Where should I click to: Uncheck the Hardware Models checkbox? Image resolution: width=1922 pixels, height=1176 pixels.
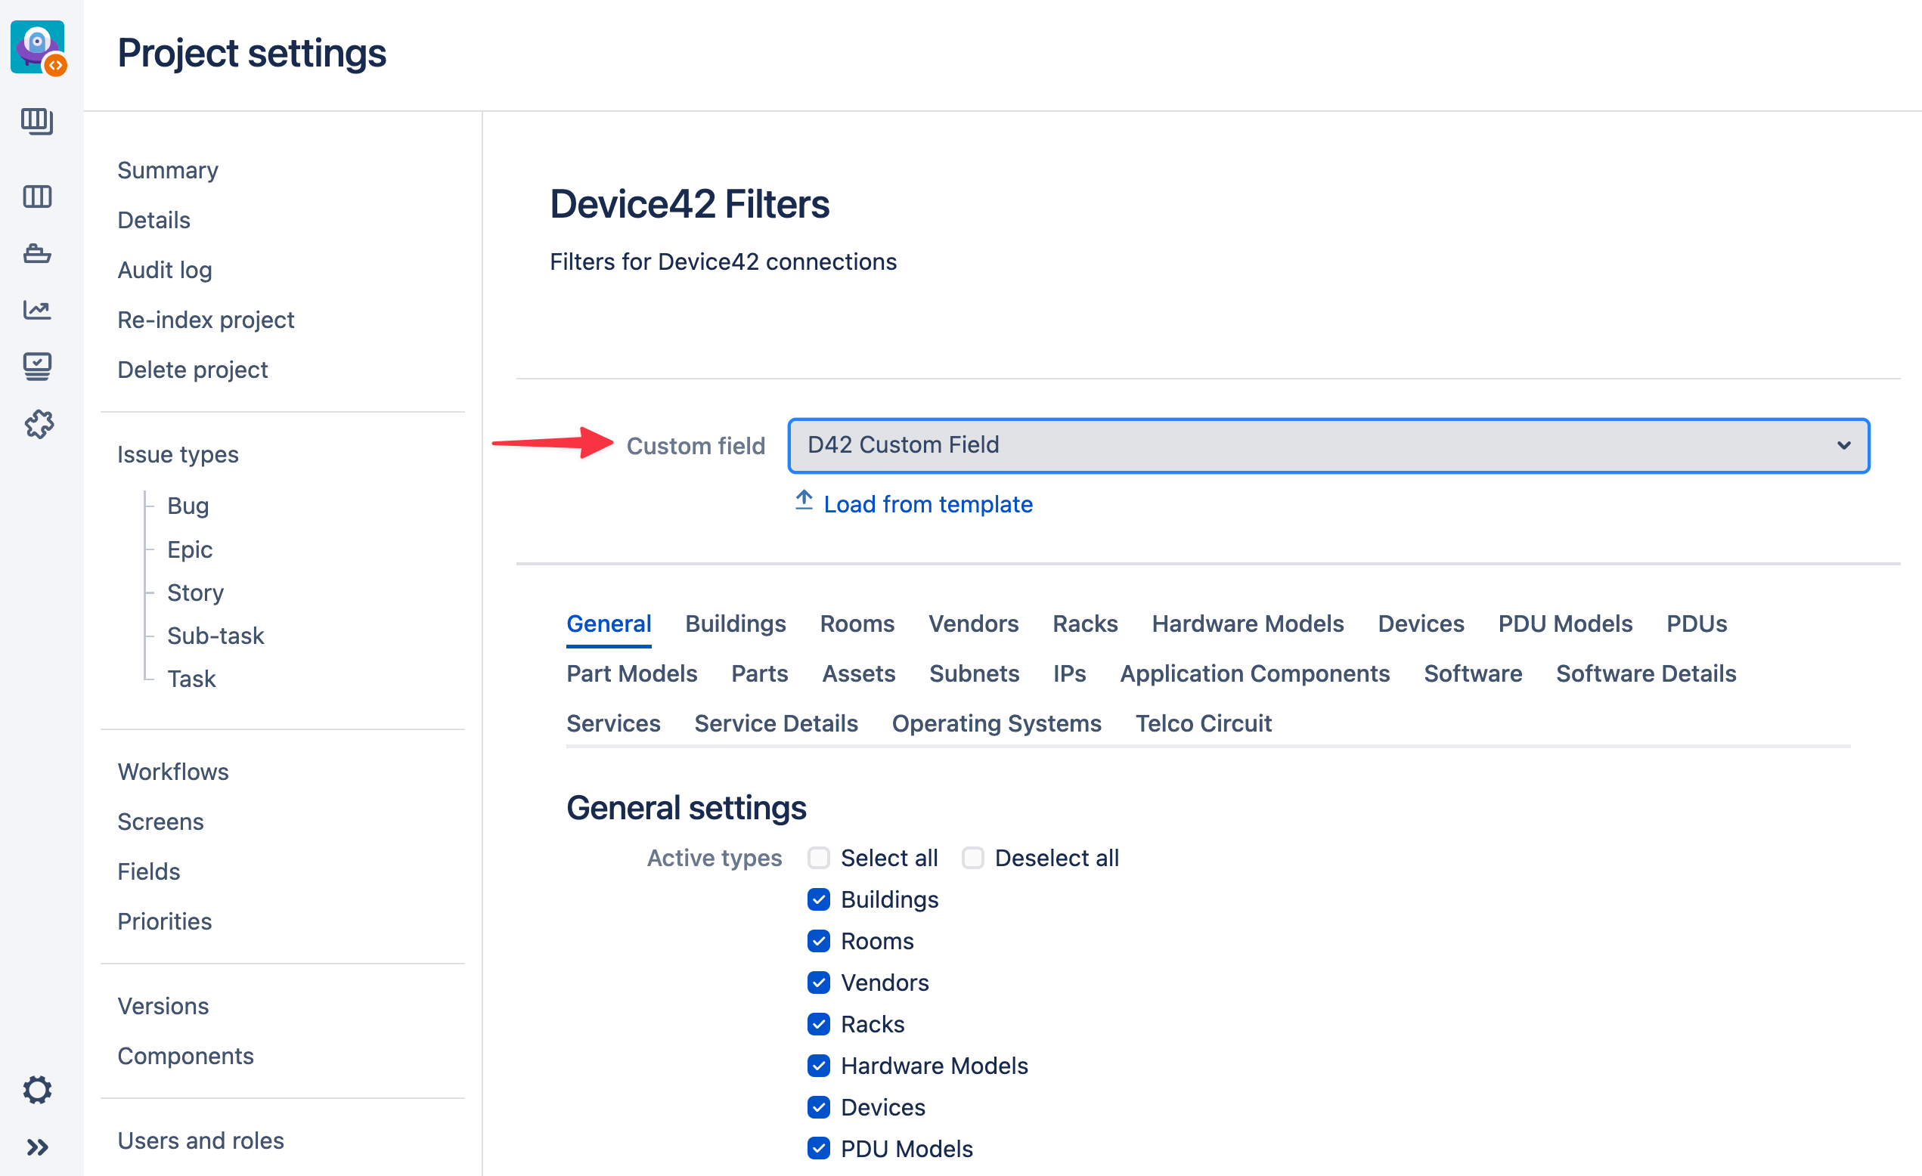[x=818, y=1065]
